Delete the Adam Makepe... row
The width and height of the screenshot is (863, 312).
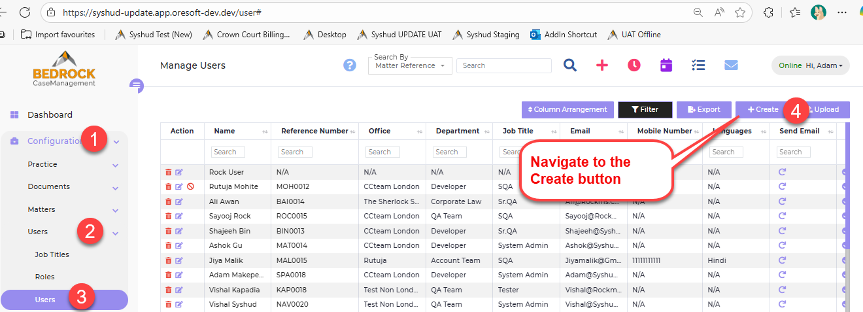click(x=169, y=275)
